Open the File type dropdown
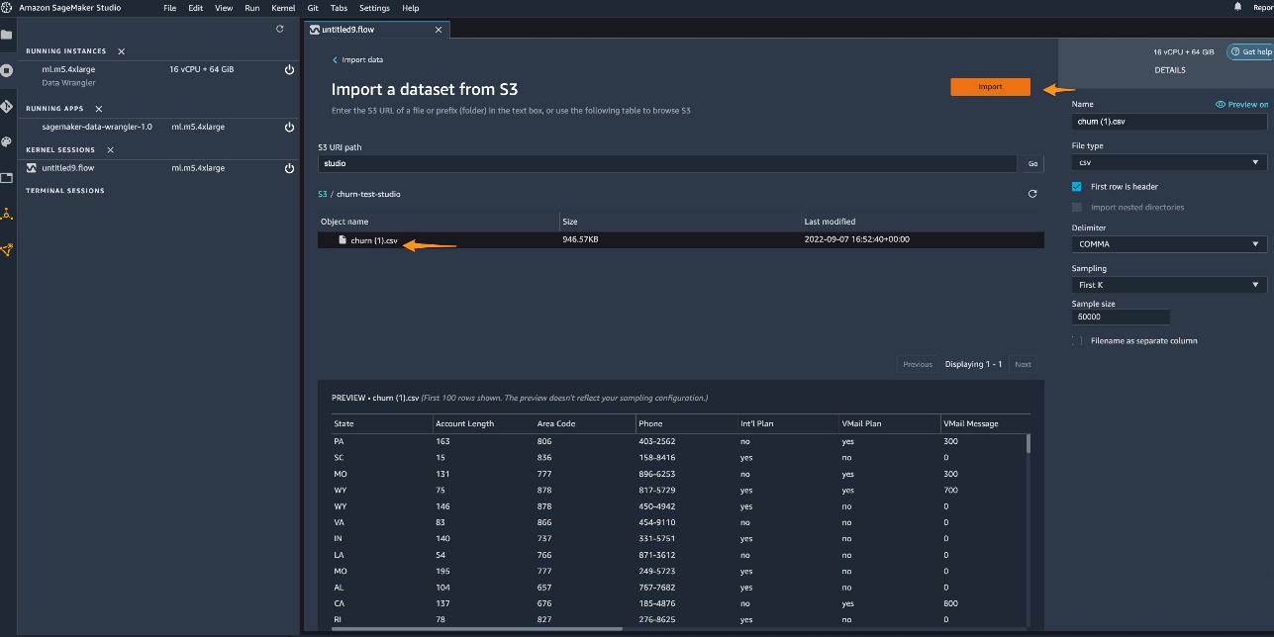Screen dimensions: 1274x637 (x=1169, y=162)
